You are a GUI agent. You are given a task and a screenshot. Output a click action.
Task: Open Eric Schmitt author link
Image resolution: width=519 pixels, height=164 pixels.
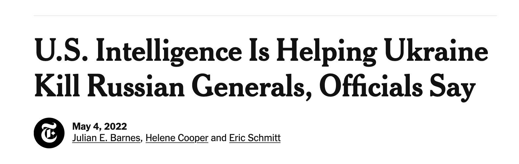255,138
